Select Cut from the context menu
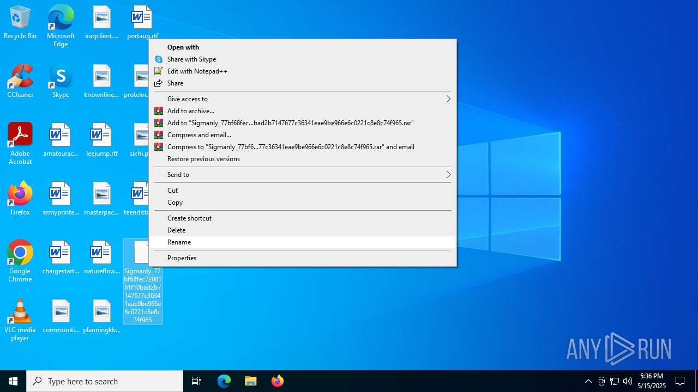This screenshot has width=698, height=392. (303, 191)
